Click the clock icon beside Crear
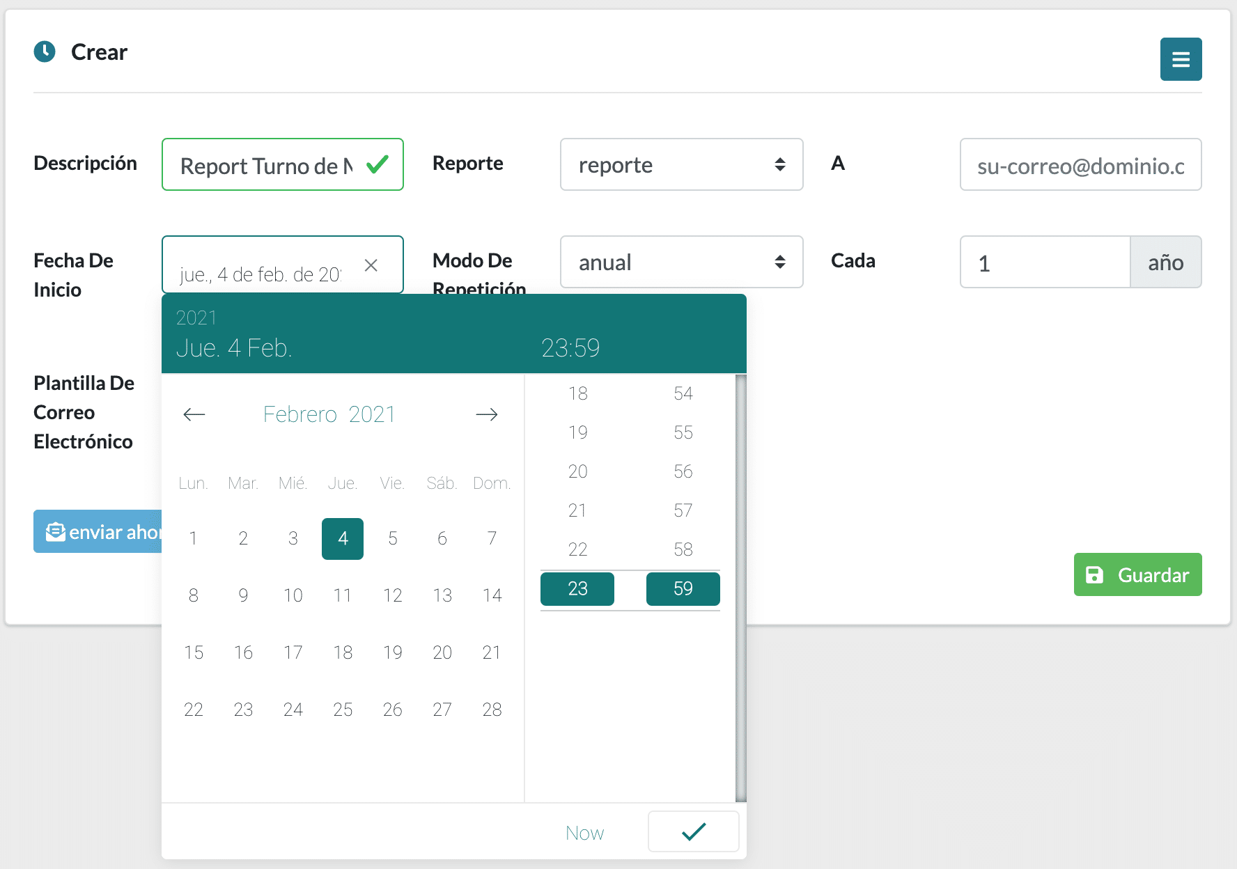 pos(45,52)
